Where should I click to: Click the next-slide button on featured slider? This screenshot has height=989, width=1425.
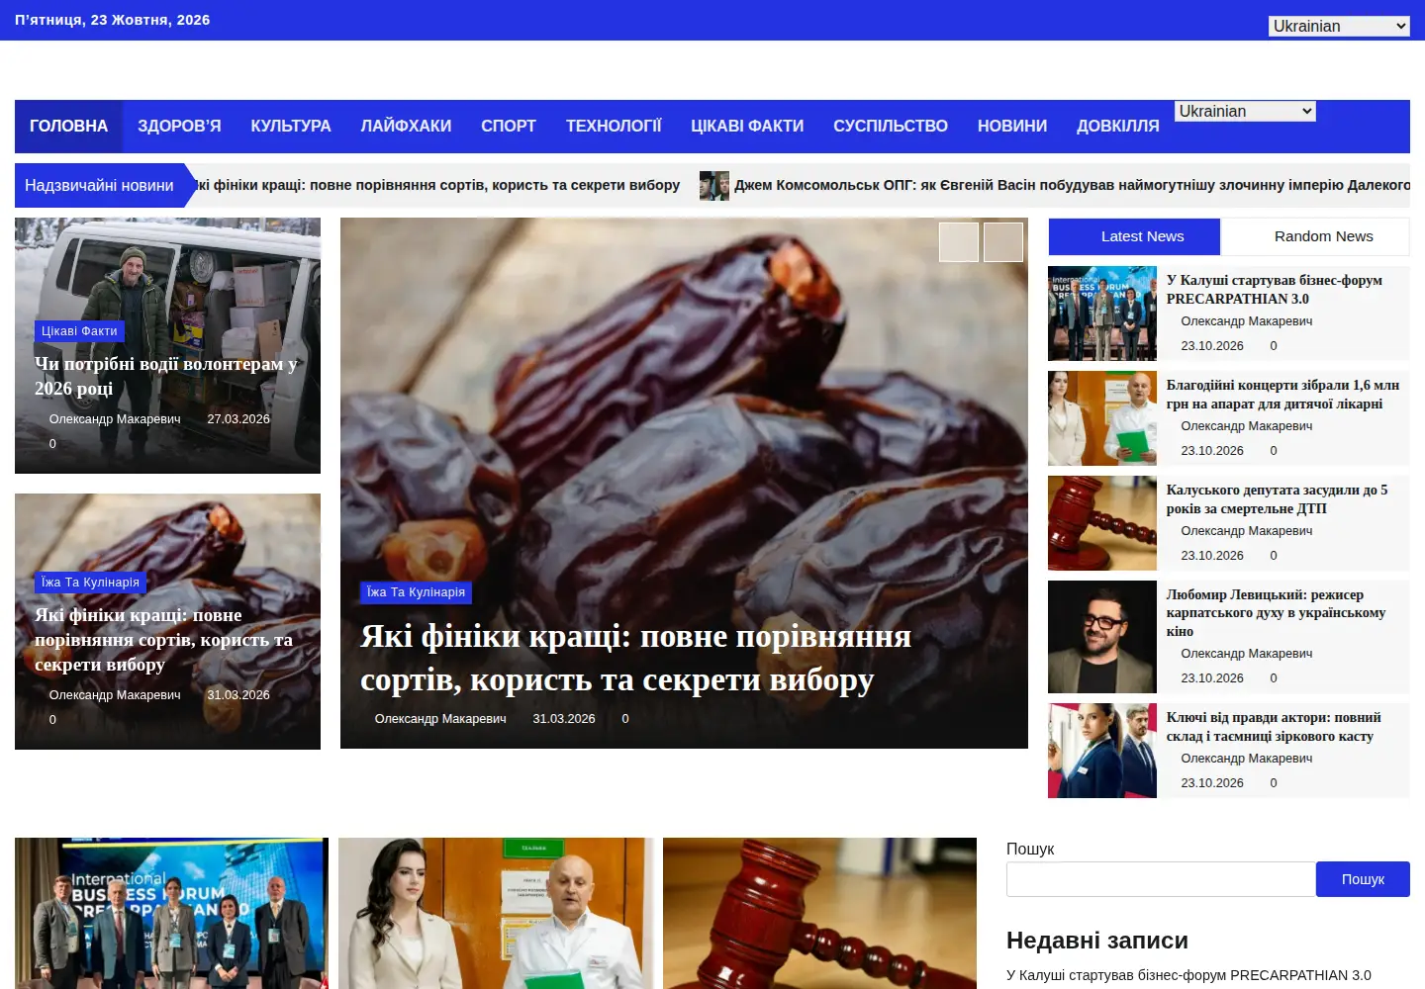point(1003,242)
